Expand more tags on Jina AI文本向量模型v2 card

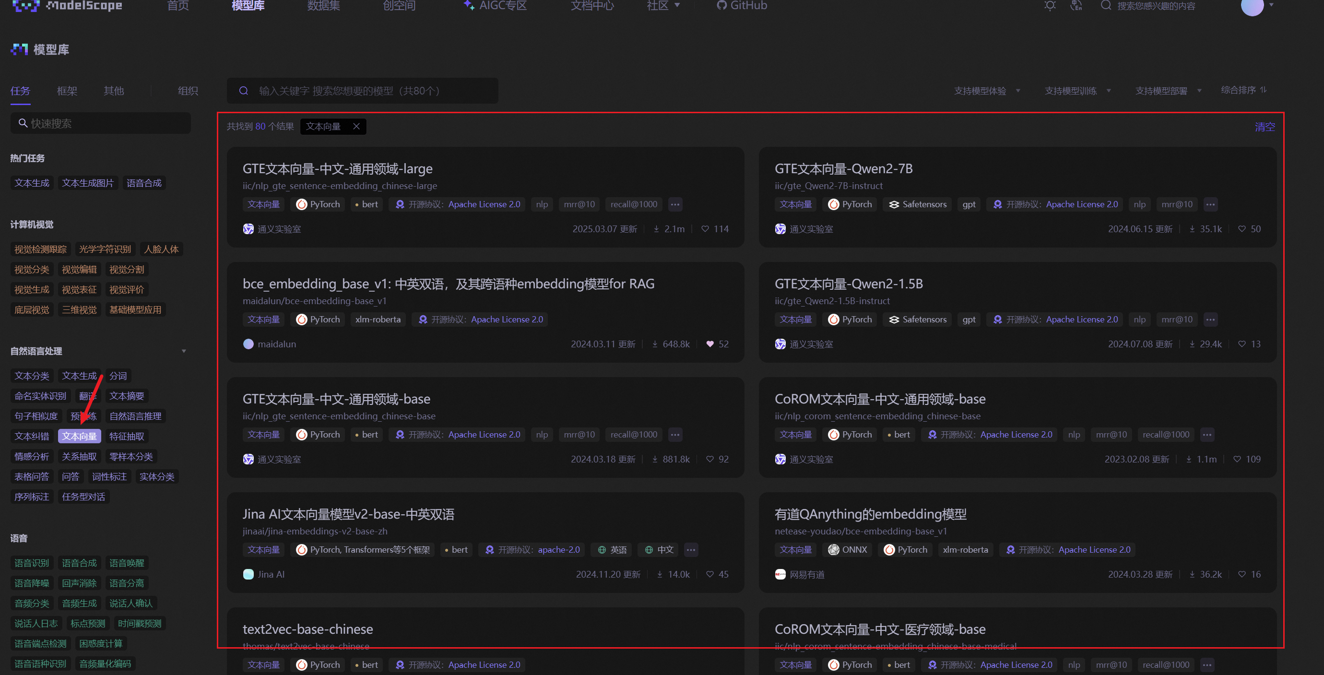pos(691,550)
